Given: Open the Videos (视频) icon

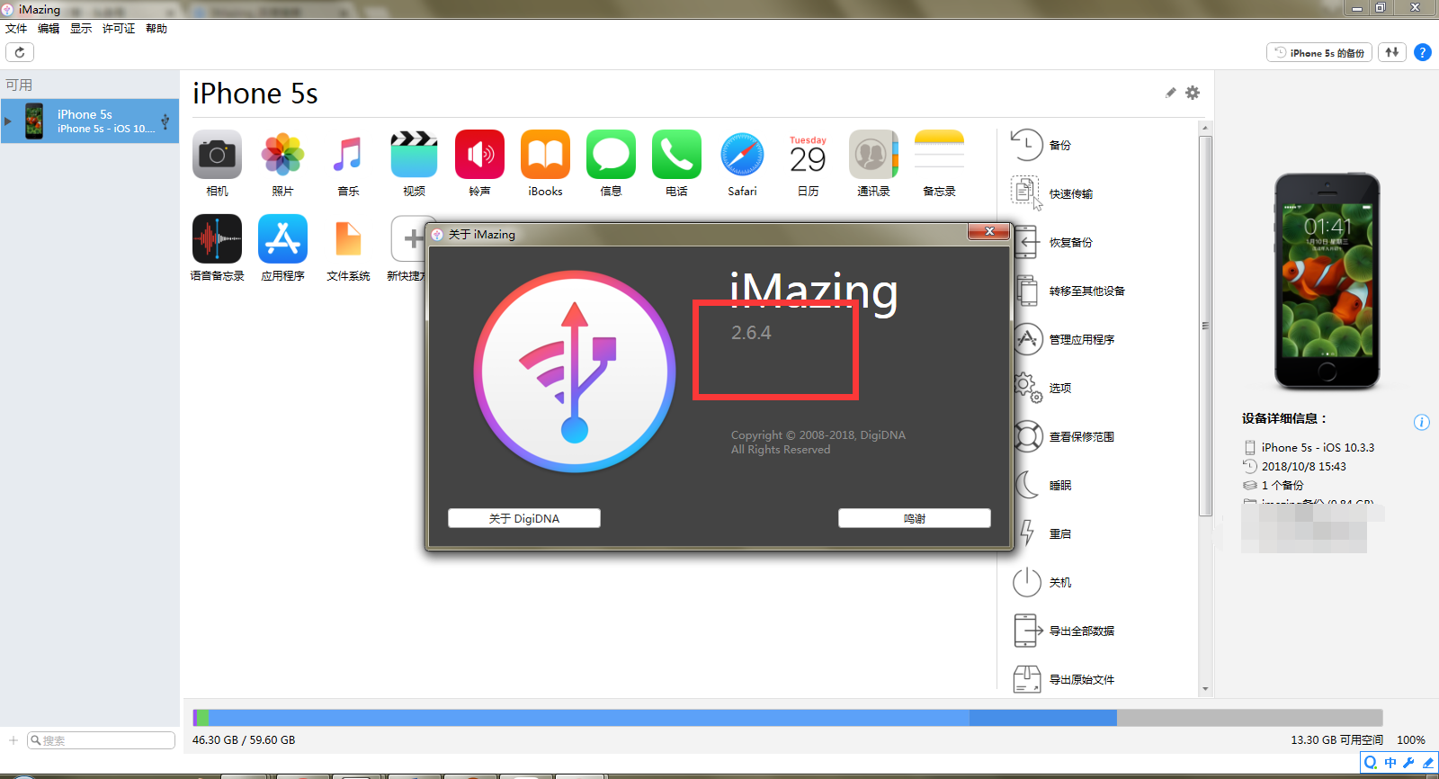Looking at the screenshot, I should [x=414, y=155].
